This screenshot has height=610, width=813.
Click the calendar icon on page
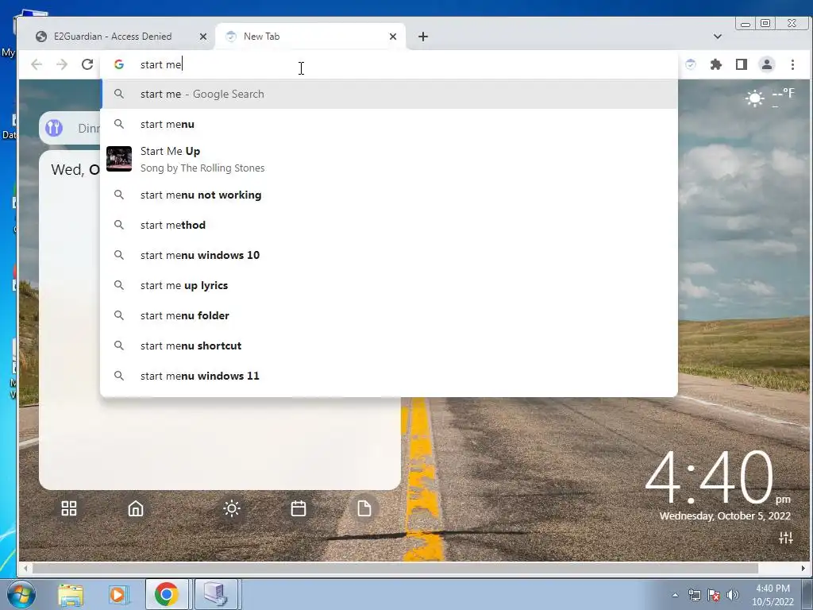pos(299,508)
